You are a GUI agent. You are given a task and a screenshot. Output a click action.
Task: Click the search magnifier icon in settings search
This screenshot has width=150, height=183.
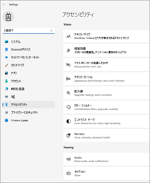(51, 30)
